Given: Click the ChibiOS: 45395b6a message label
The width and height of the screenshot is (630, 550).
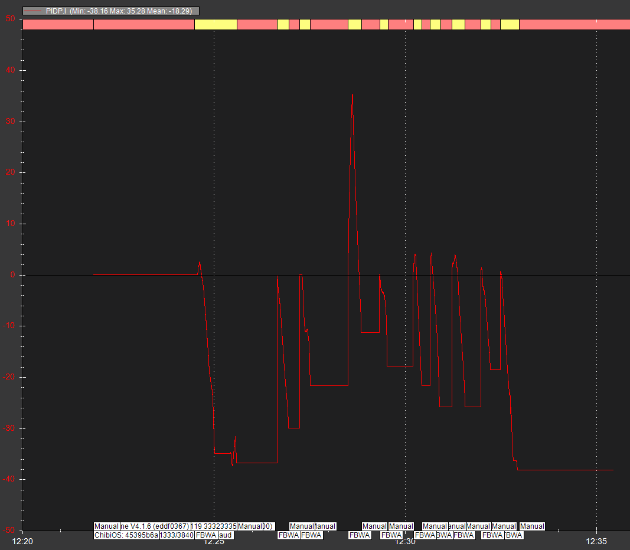Looking at the screenshot, I should pos(126,535).
